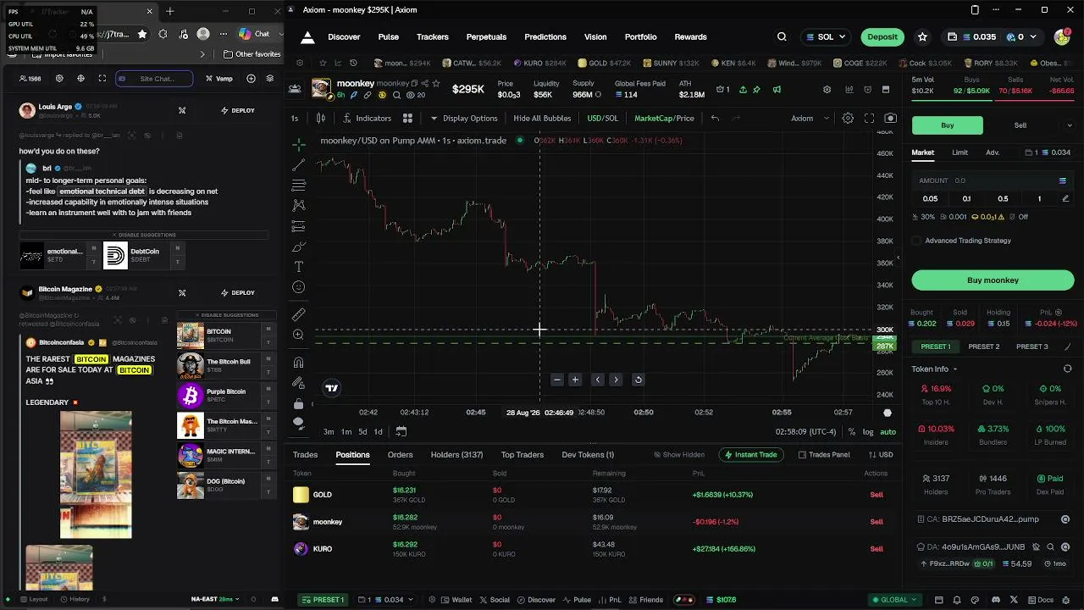Toggle the log scale
This screenshot has width=1084, height=610.
868,432
